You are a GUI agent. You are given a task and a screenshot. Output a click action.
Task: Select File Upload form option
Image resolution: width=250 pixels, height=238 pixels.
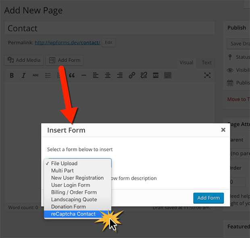point(78,163)
